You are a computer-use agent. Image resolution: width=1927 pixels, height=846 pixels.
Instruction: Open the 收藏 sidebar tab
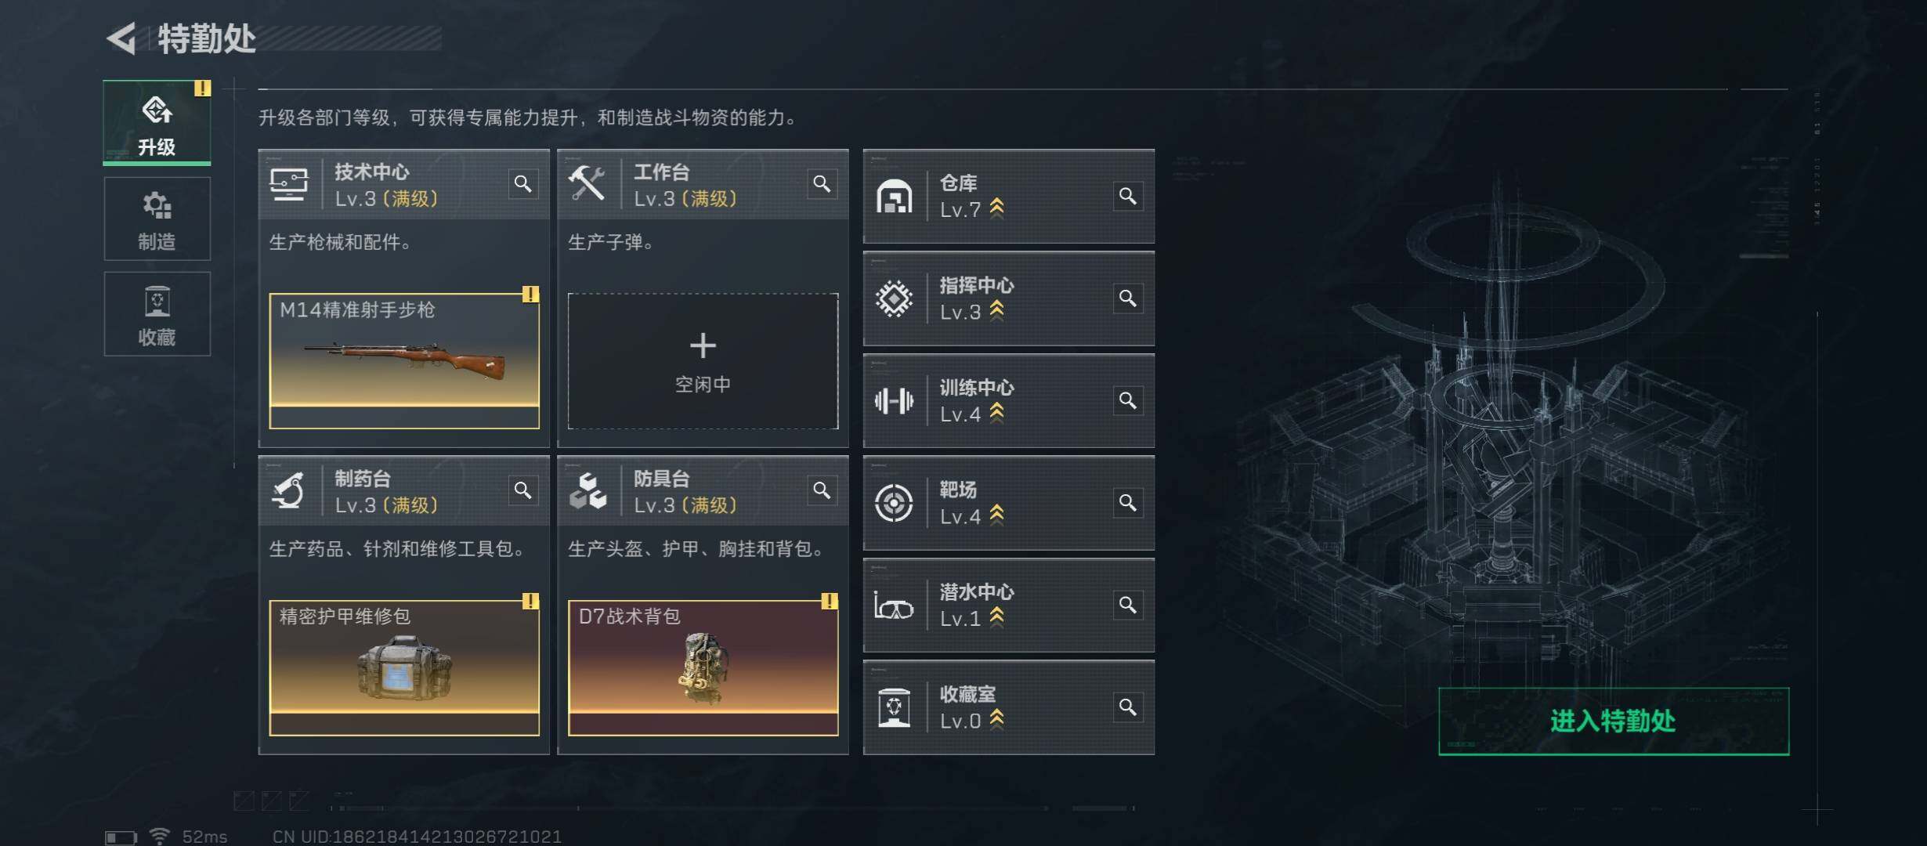click(157, 314)
